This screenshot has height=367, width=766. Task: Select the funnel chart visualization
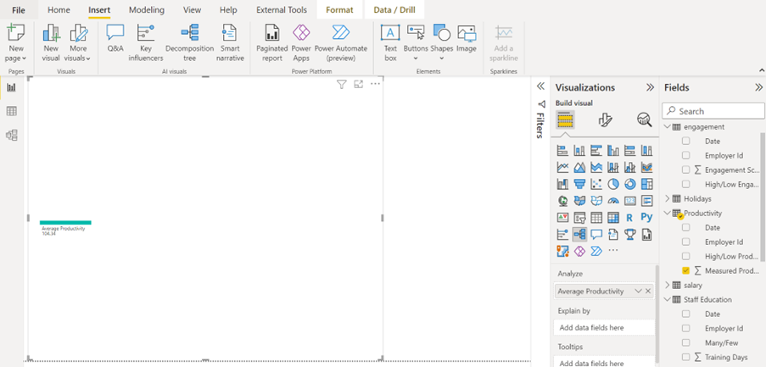click(x=579, y=183)
